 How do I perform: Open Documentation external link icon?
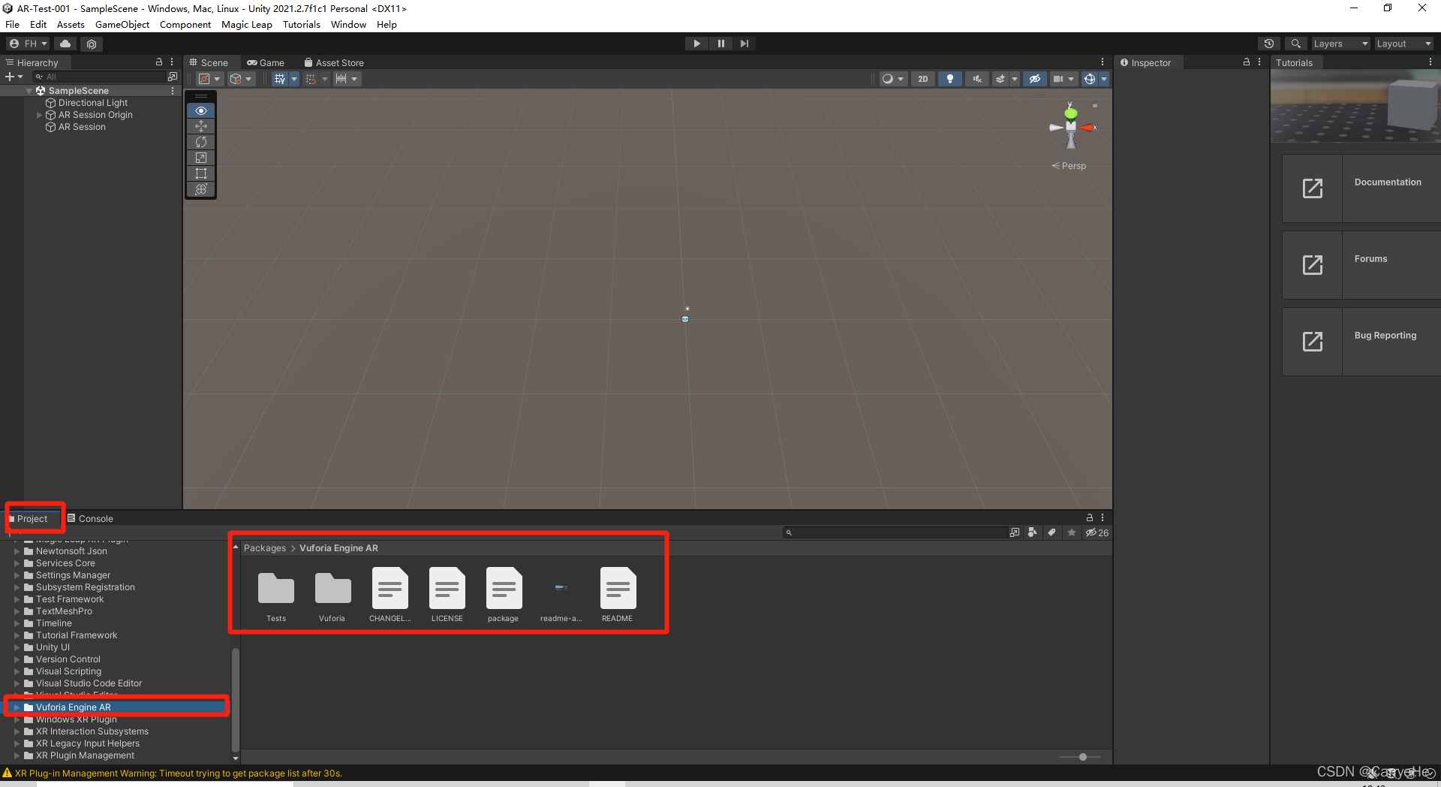point(1313,188)
